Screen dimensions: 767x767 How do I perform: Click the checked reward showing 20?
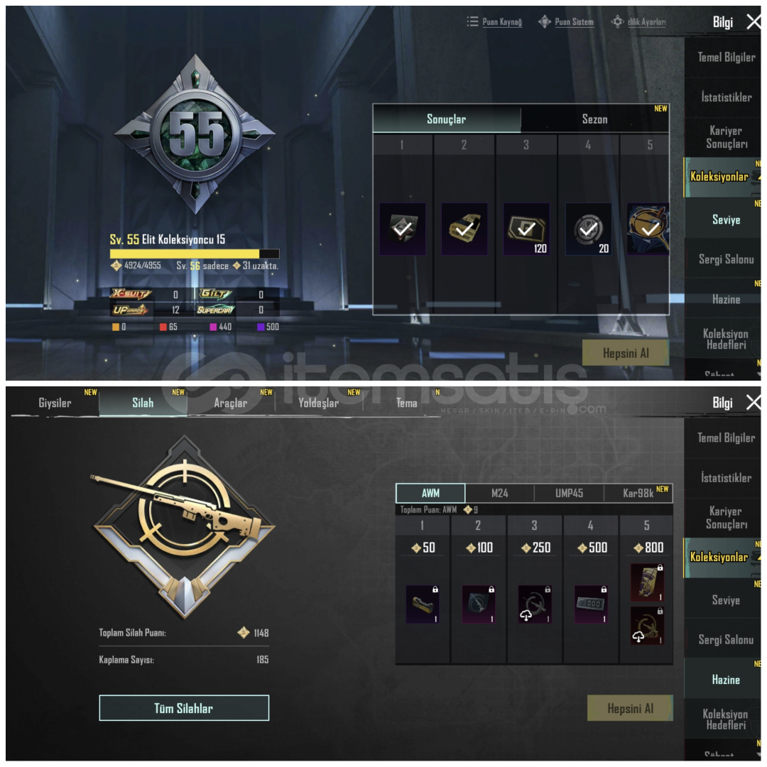point(589,229)
